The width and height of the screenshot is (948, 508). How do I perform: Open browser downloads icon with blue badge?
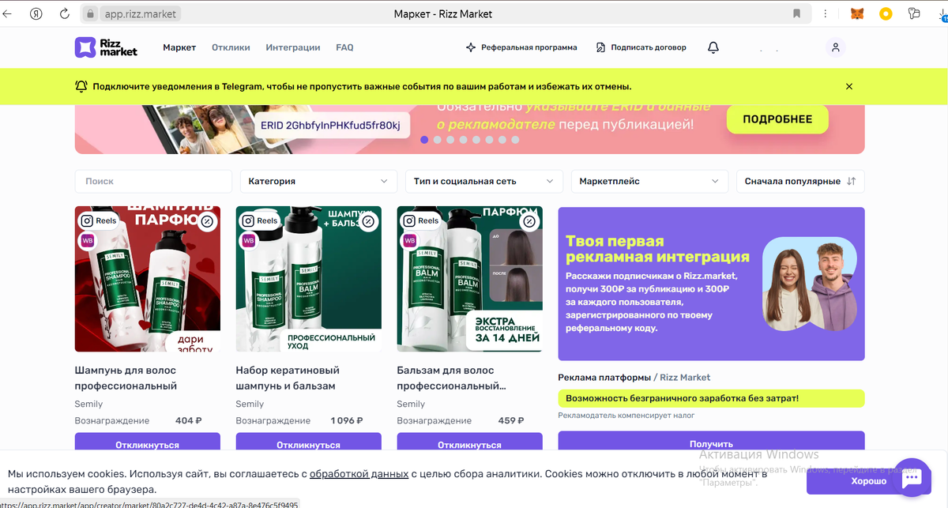pyautogui.click(x=942, y=13)
